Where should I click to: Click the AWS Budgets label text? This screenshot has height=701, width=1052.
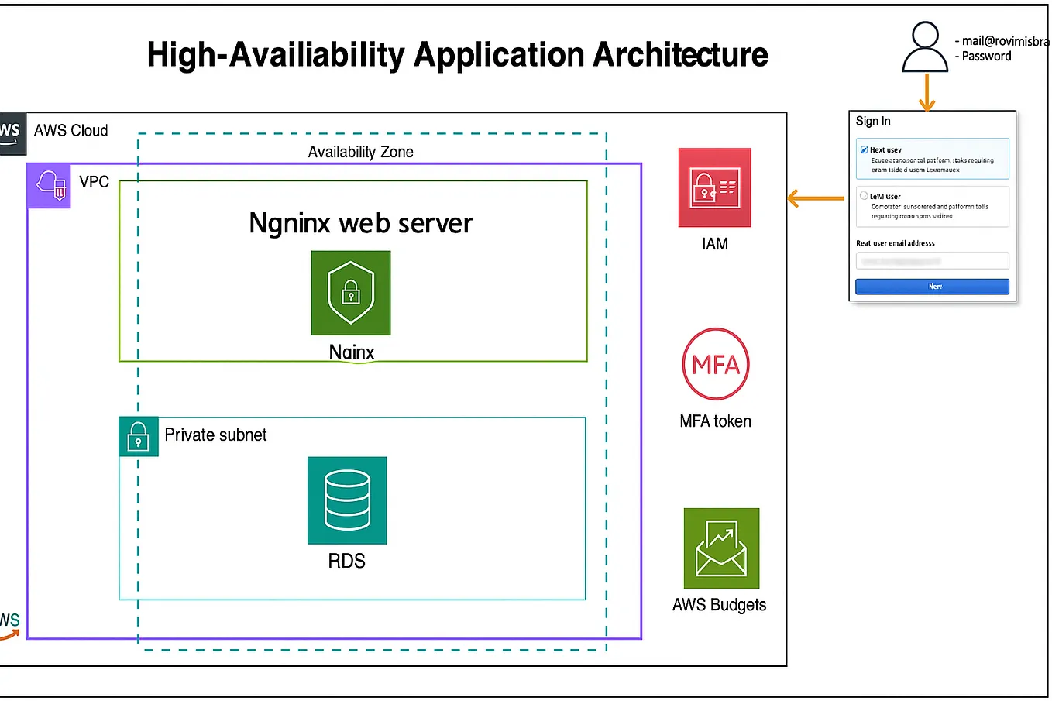pos(719,604)
